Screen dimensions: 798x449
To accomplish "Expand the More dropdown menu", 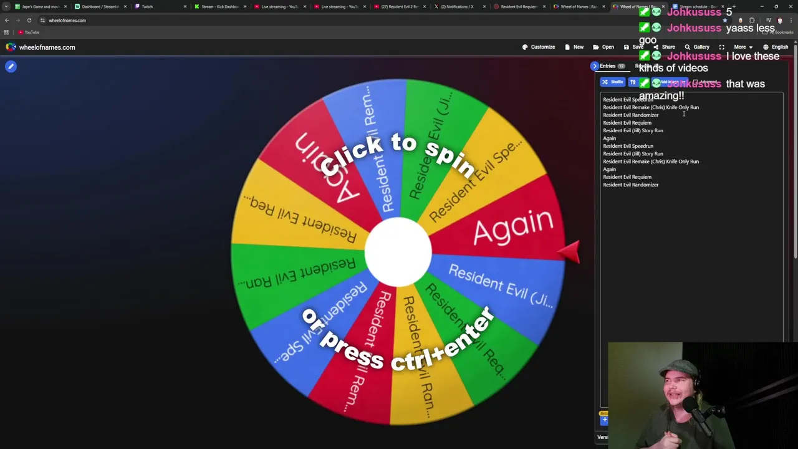I will coord(743,47).
